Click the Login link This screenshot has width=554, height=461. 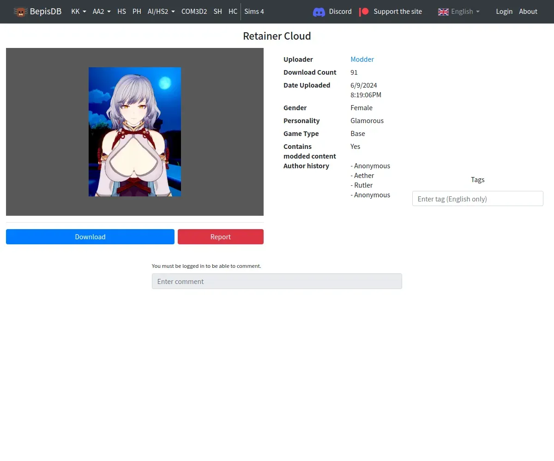pos(504,12)
